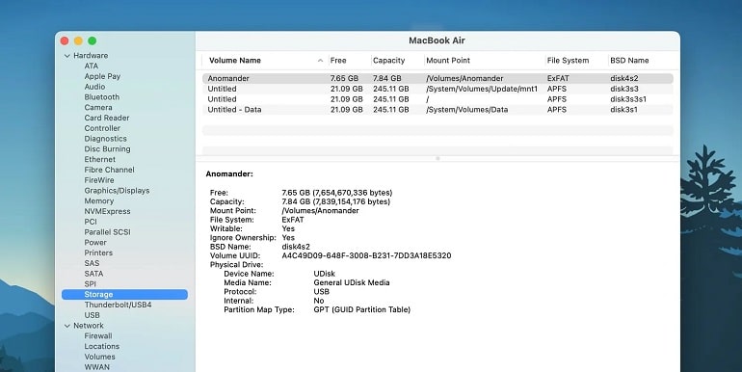Select SATA in the sidebar

click(x=93, y=275)
